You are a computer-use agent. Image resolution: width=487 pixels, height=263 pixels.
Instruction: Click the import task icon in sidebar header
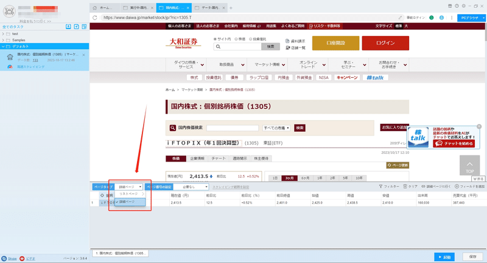(68, 27)
